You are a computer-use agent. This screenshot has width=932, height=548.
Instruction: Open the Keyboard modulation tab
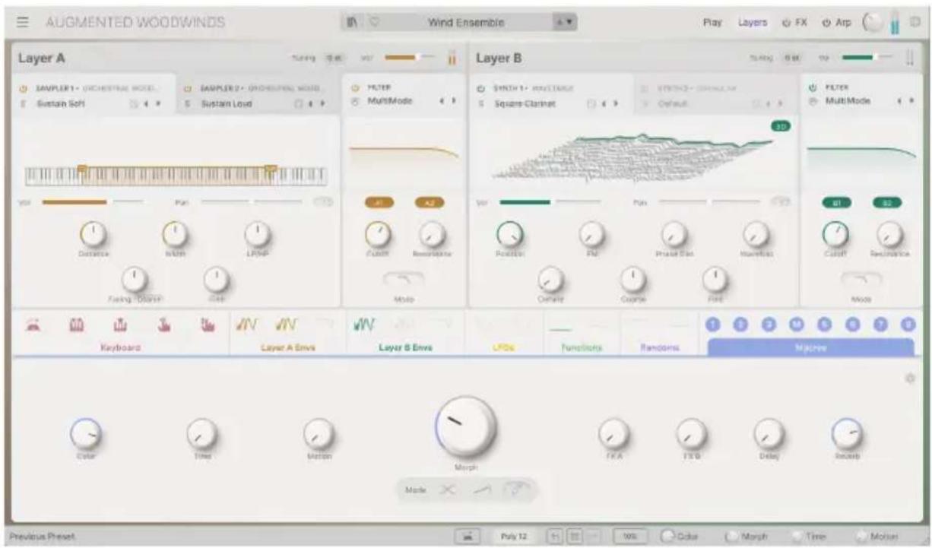click(122, 347)
